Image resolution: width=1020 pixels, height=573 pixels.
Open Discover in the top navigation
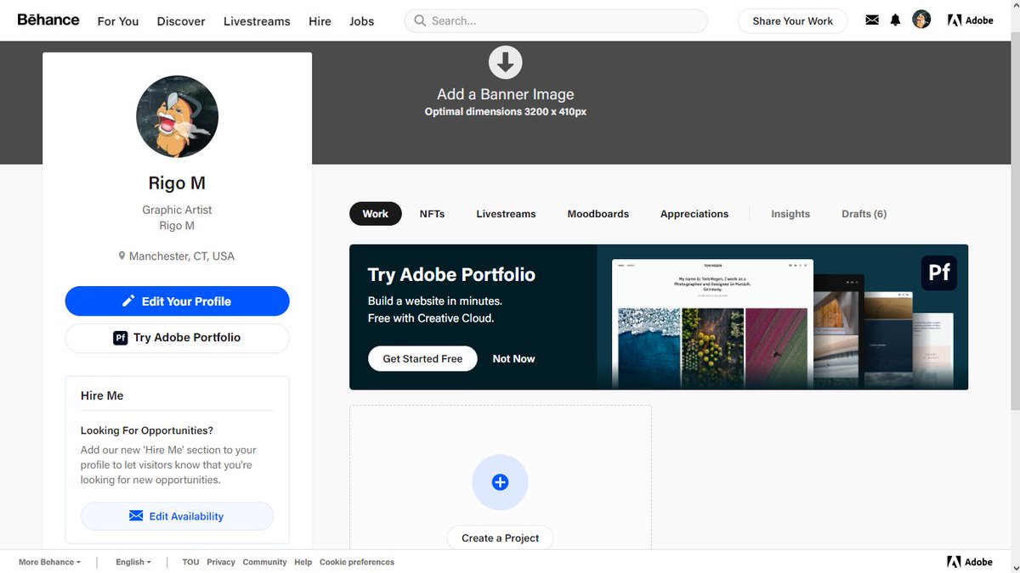pos(181,21)
